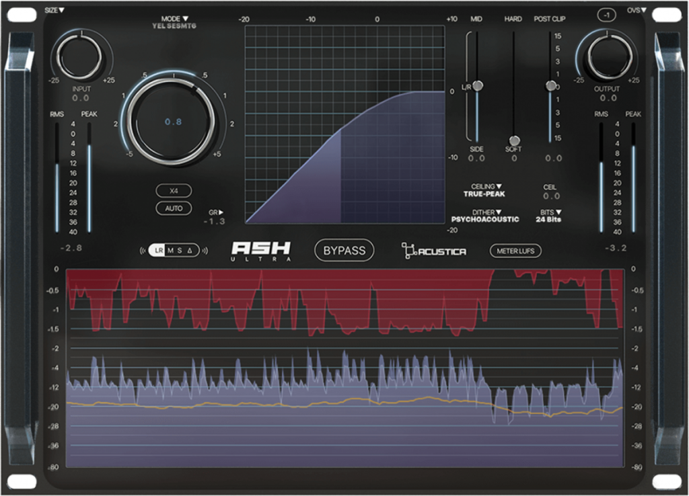Viewport: 689px width, 496px height.
Task: Click the SIDE value 0.0 readout
Action: (476, 159)
